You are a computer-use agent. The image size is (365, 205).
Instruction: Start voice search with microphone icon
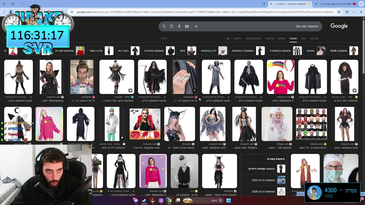click(x=179, y=26)
